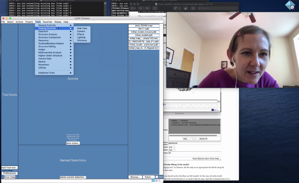
Task: Click the share icon in Preview toolbar
Action: 155,8
